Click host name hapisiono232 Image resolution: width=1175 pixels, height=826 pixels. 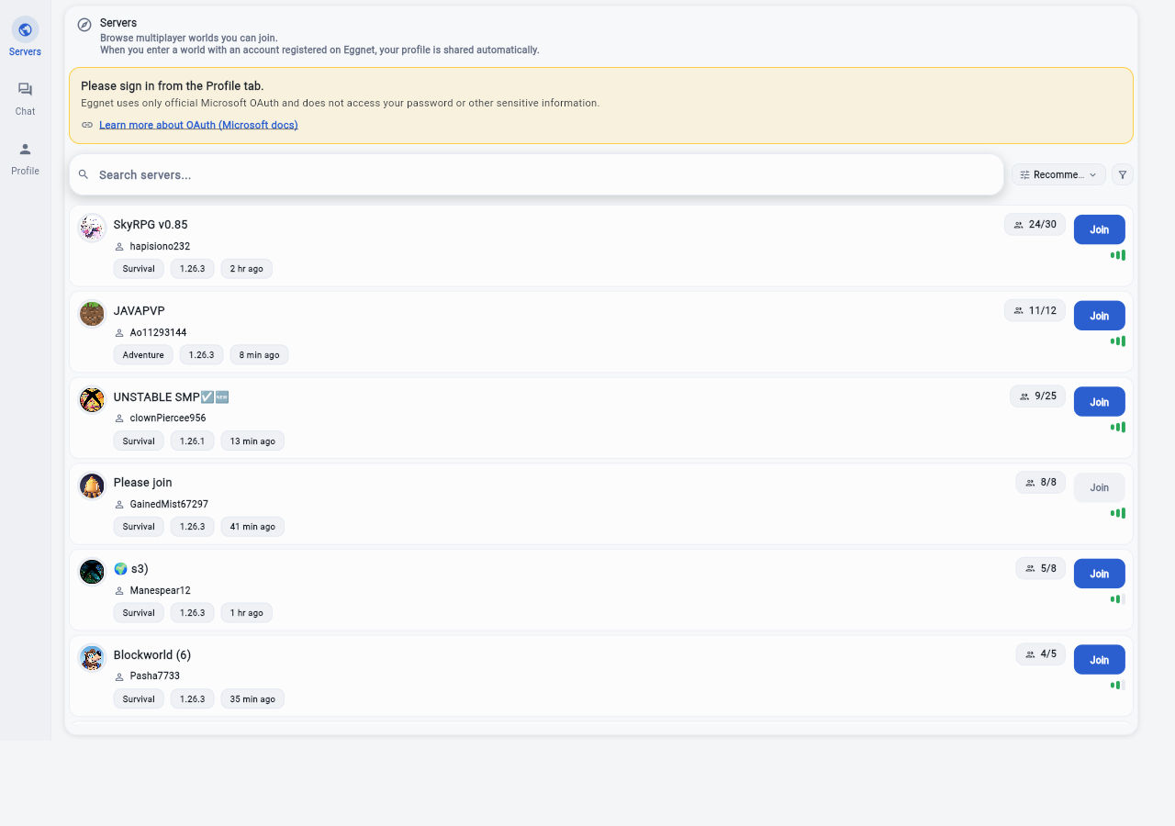(160, 247)
